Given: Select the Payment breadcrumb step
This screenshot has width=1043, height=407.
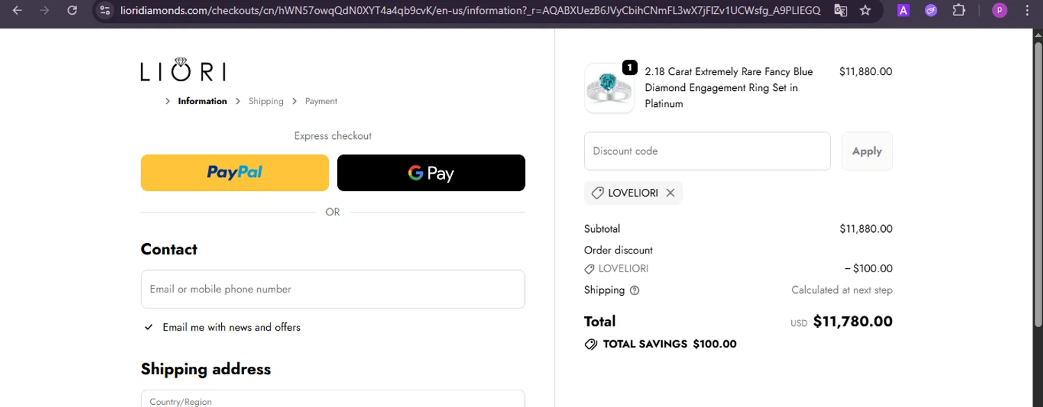Looking at the screenshot, I should 321,101.
